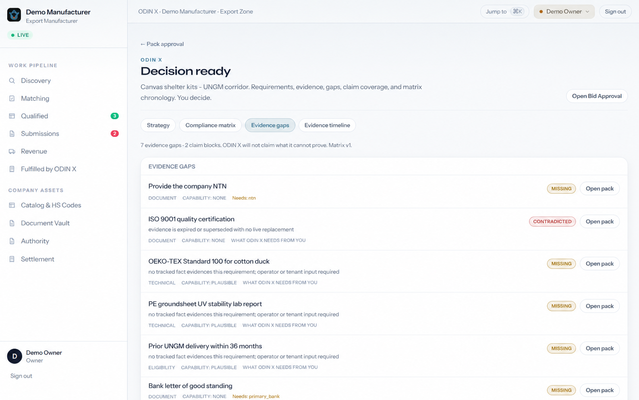Expand the Demo Owner role dropdown
This screenshot has width=639, height=400.
tap(564, 12)
